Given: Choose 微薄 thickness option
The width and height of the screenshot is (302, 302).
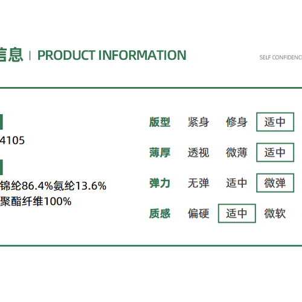Looking at the screenshot, I should coord(237,152).
